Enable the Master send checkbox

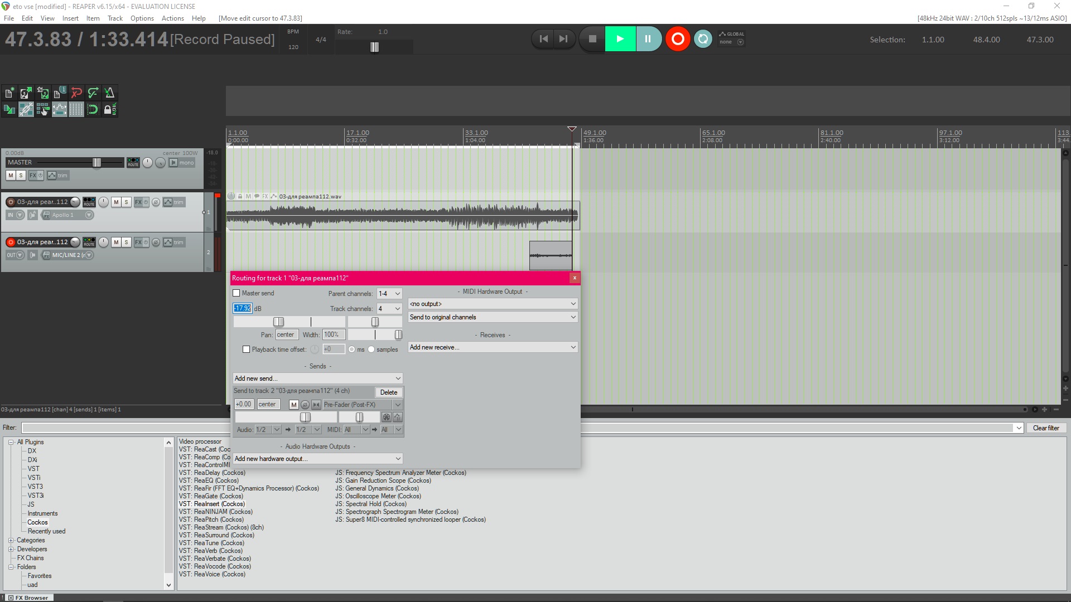(x=237, y=293)
